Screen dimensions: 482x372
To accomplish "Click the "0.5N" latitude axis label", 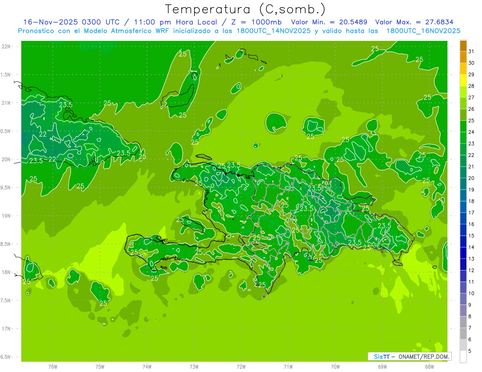I will [6, 131].
